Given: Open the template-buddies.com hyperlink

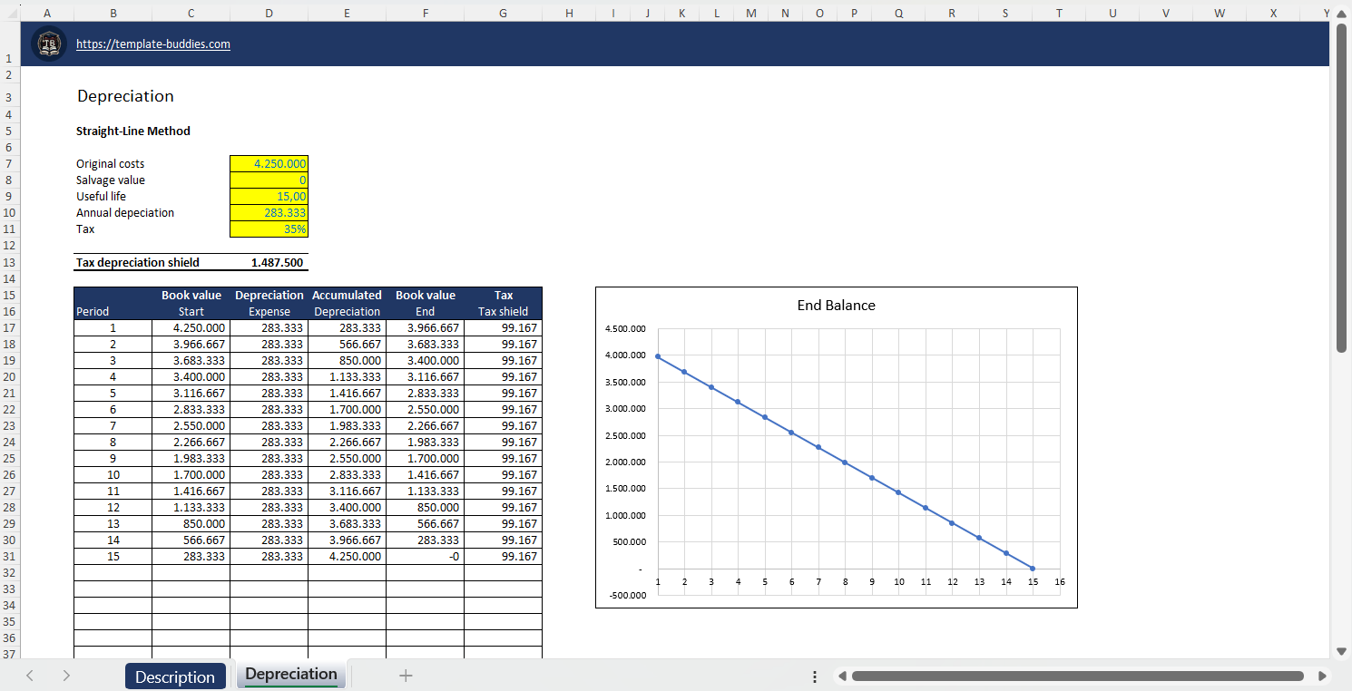Looking at the screenshot, I should pyautogui.click(x=152, y=43).
